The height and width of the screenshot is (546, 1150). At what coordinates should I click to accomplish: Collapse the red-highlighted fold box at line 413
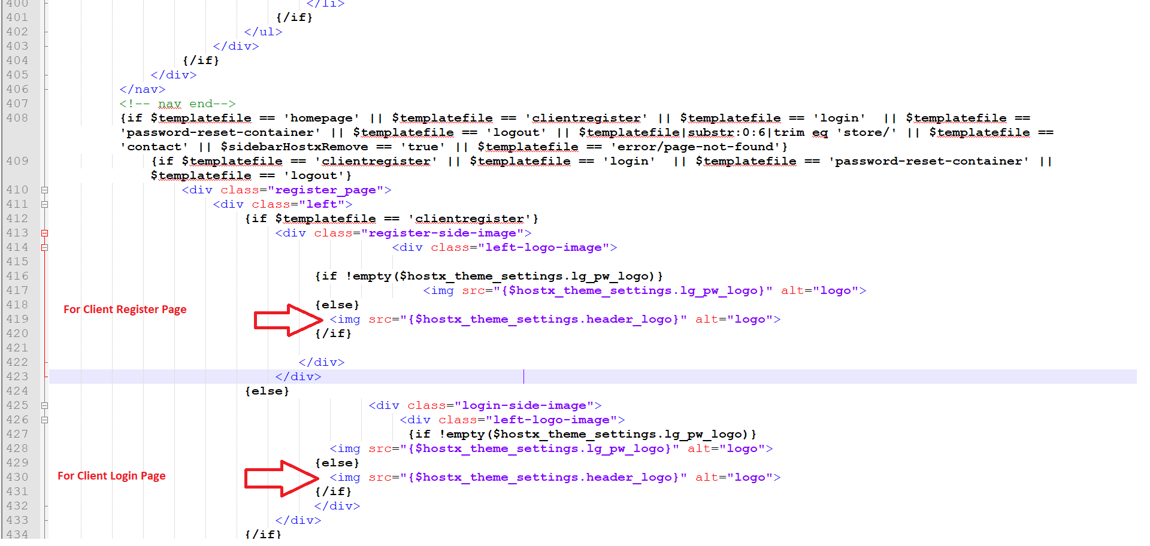pos(45,233)
